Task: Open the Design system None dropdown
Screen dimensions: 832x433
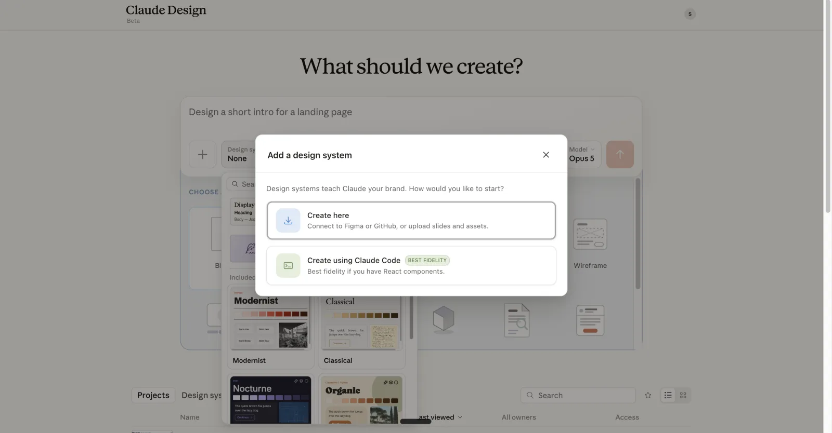Action: pyautogui.click(x=239, y=154)
